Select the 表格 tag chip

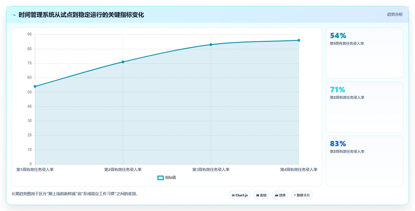(261, 195)
